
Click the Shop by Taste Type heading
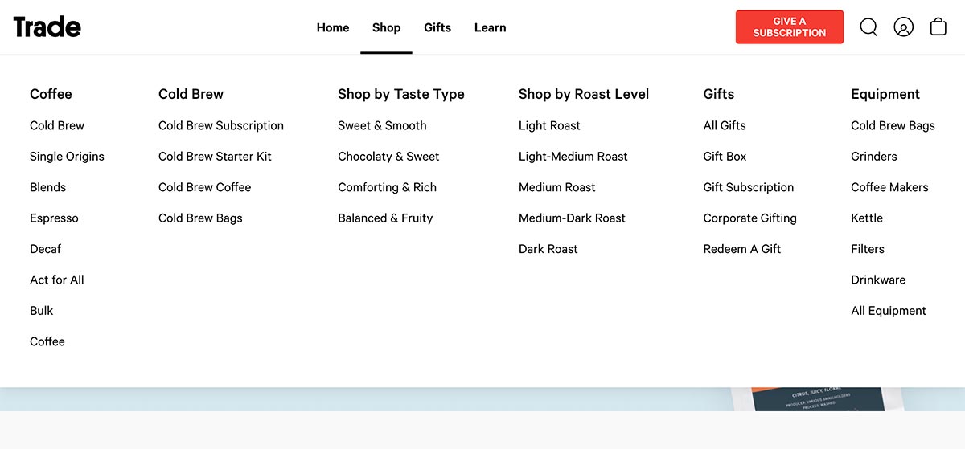click(x=401, y=94)
